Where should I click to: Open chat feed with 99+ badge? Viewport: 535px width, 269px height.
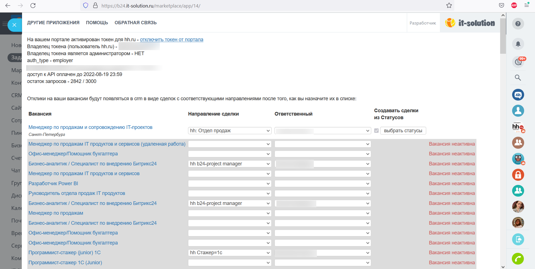coord(519,62)
